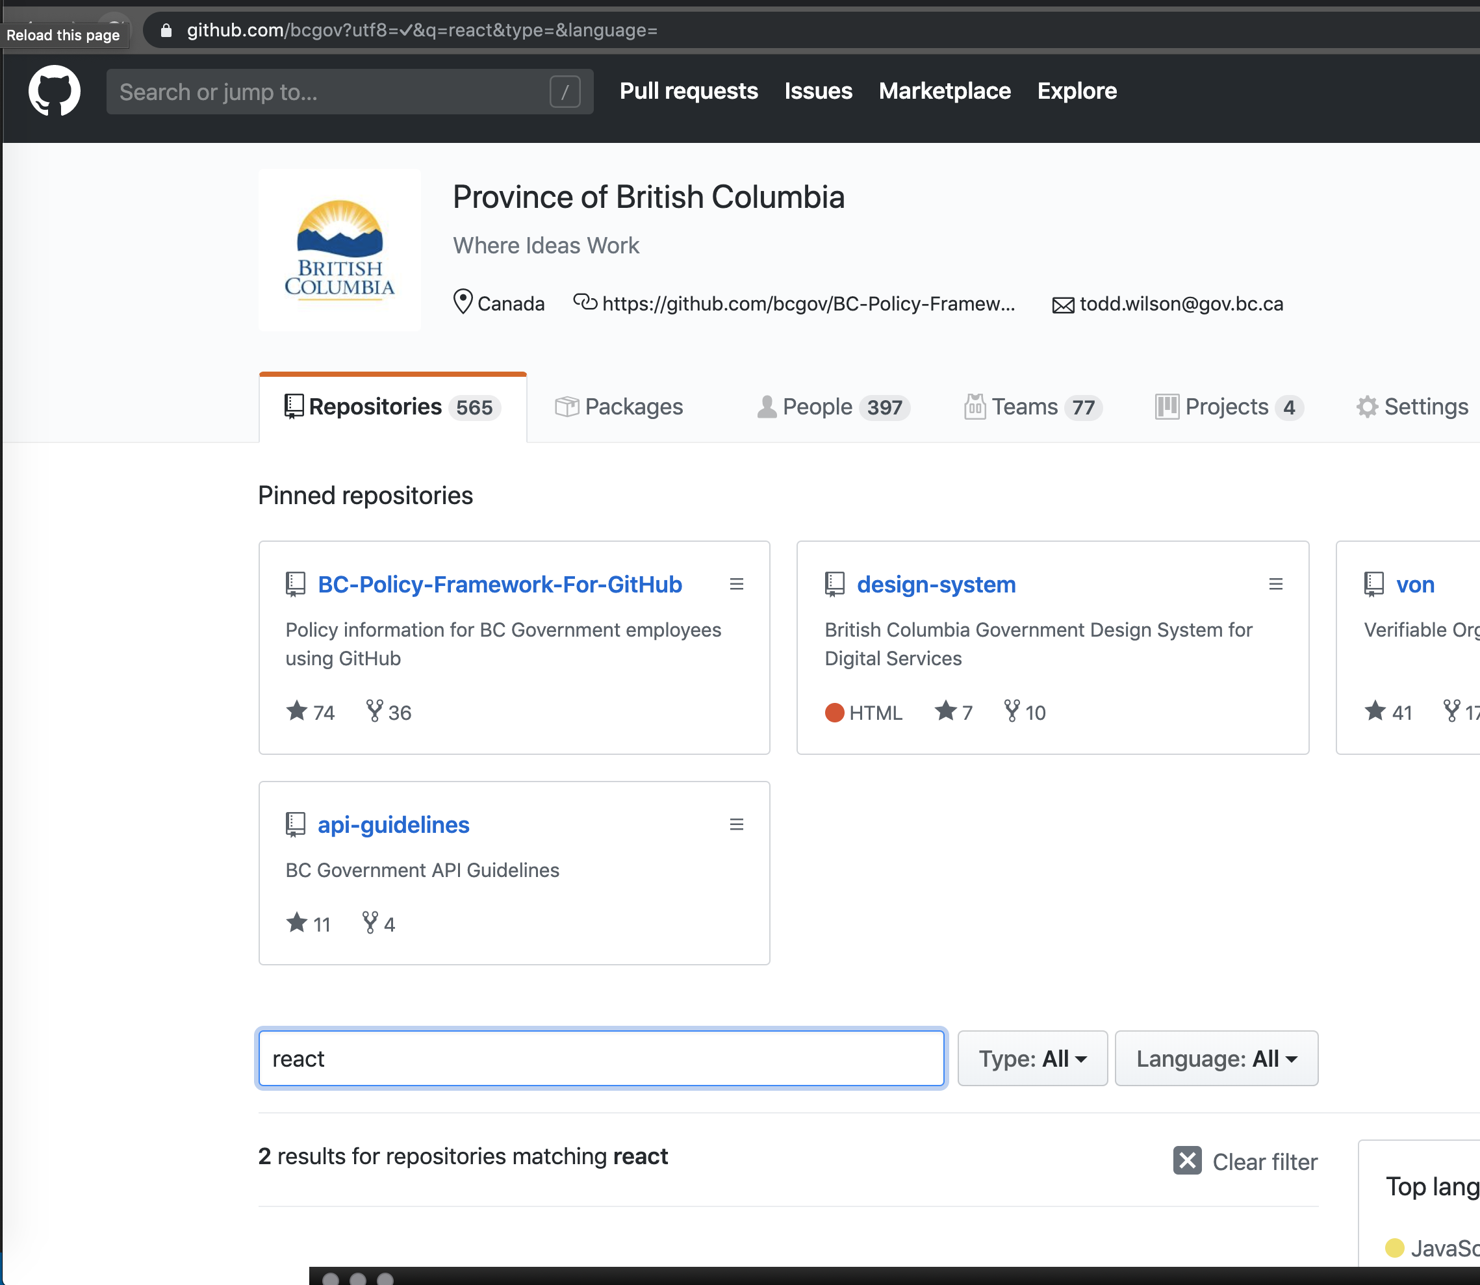Screen dimensions: 1480x1285
Task: Open the BC-Policy-Framework-For-GitHub repository link
Action: click(500, 585)
